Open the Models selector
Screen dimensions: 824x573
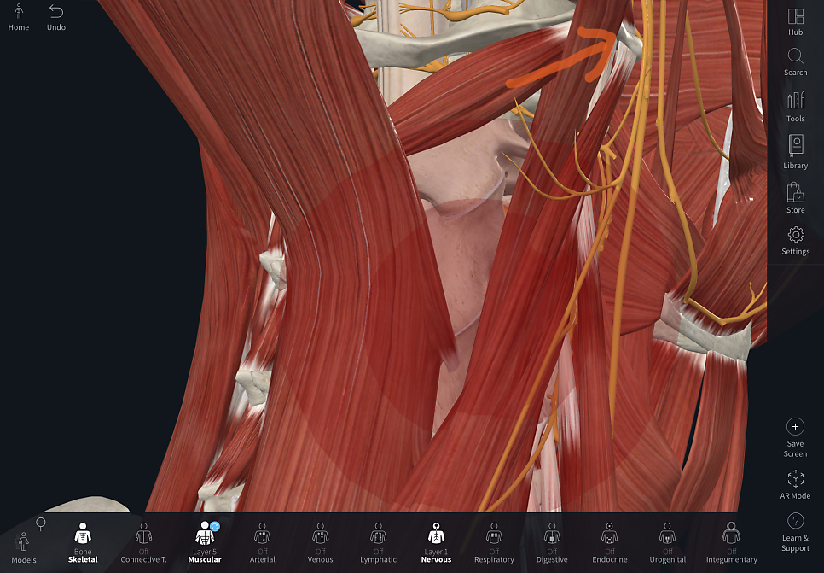pos(24,547)
